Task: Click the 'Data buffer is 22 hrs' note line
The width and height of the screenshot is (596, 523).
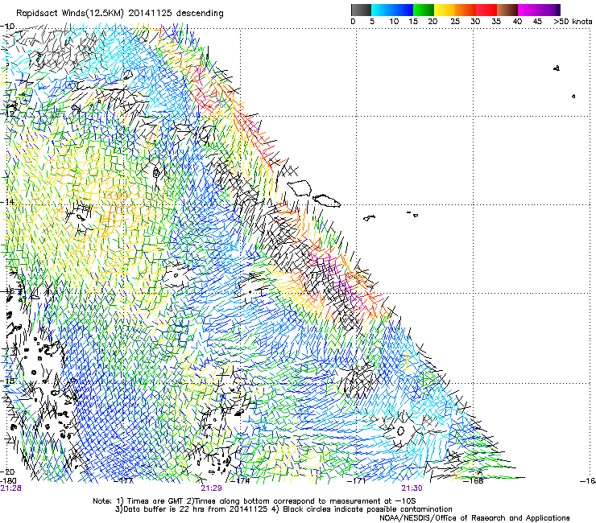Action: point(284,509)
